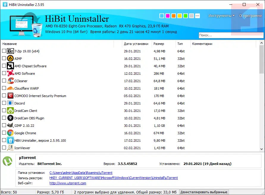Click the CCleaner icon
265x195 pixels.
10,81
